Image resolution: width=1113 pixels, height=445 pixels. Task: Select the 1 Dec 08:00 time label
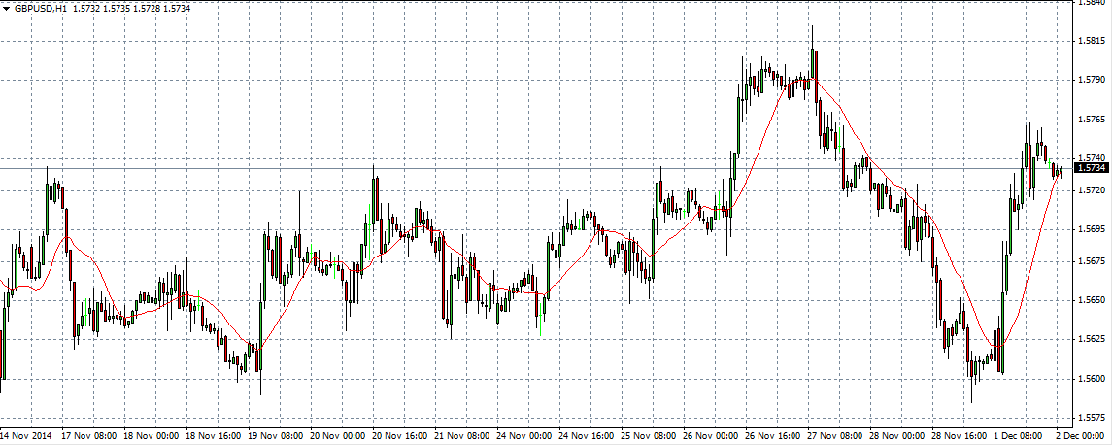pyautogui.click(x=1023, y=437)
